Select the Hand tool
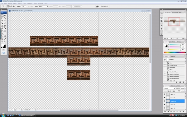Viewport: 187px width, 117px height. pos(2,41)
